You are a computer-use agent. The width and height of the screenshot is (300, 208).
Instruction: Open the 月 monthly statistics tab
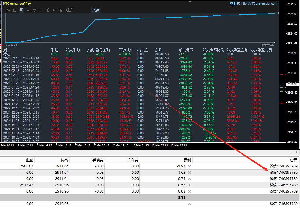click(28, 10)
